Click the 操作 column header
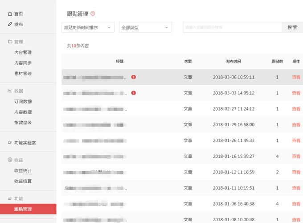 pos(296,61)
